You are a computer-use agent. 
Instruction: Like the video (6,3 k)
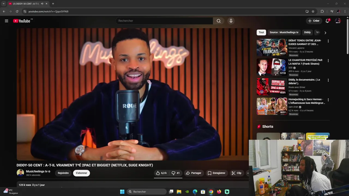tap(161, 173)
